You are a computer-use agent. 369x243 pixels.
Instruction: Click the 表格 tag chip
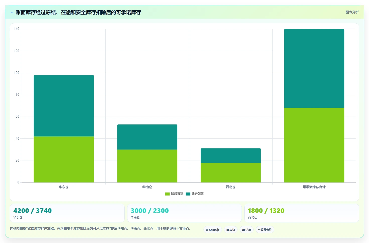(231, 230)
